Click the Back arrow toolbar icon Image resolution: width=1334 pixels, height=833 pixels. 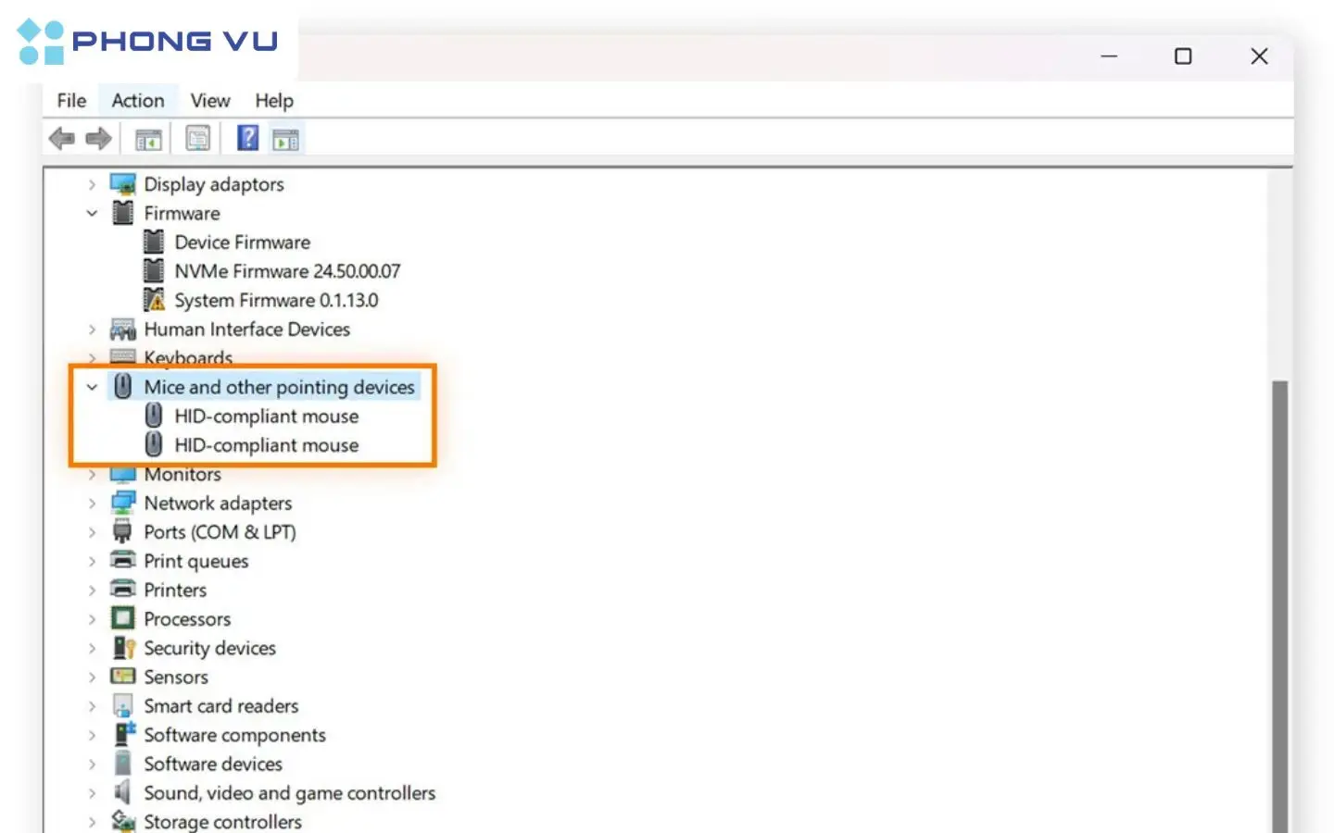pos(62,139)
